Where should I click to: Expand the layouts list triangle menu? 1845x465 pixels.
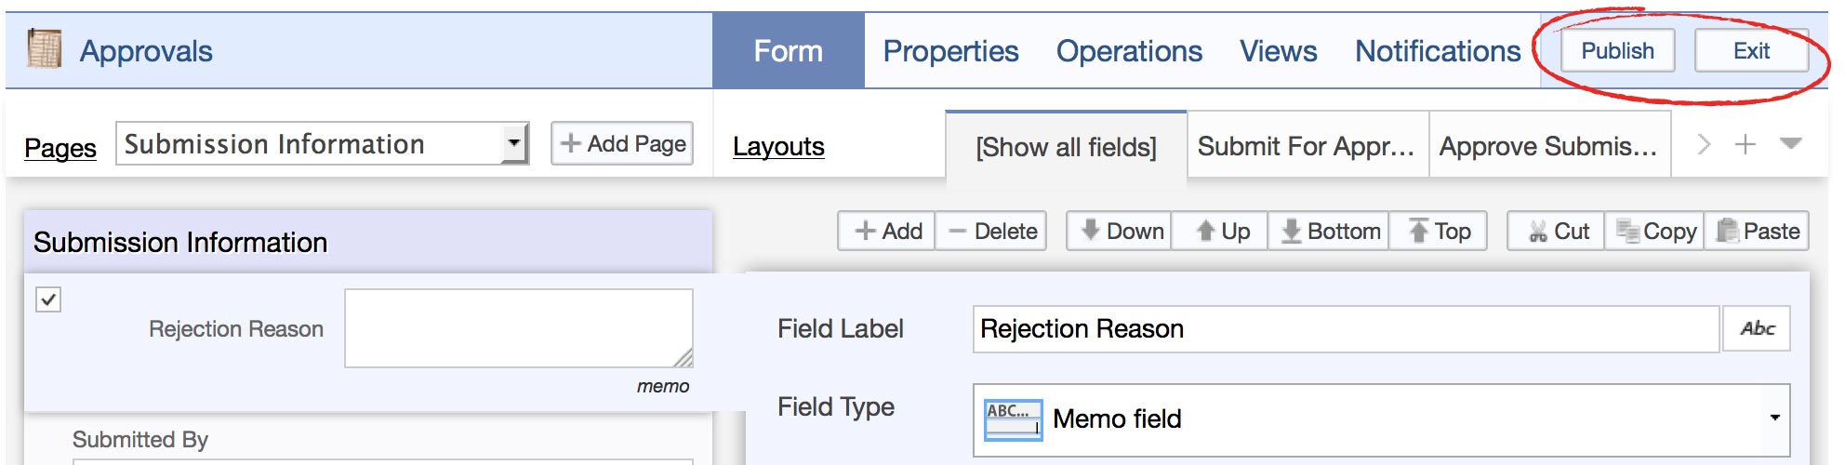[1790, 143]
